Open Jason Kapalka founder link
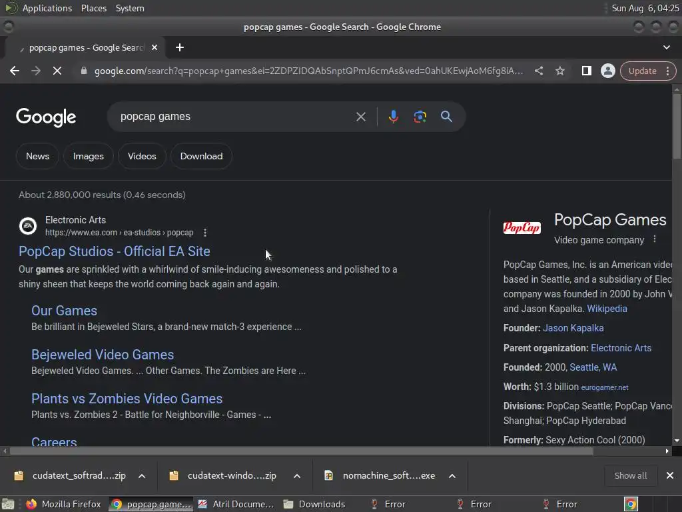Viewport: 682px width, 512px height. coord(573,328)
